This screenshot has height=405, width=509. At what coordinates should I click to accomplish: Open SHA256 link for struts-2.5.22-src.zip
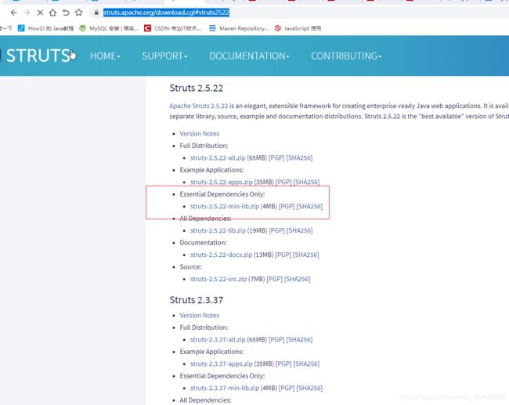tap(297, 279)
